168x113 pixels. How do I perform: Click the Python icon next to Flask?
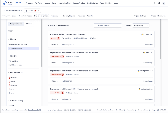click(144, 52)
